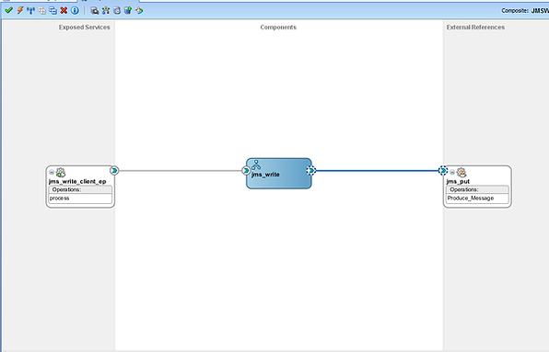Click the last toolbar icon with curved arrow

tap(139, 10)
